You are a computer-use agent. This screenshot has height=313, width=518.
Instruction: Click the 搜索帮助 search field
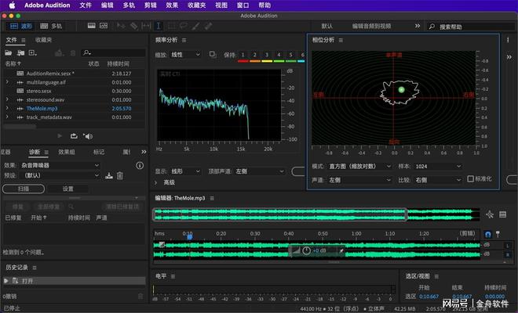(471, 27)
